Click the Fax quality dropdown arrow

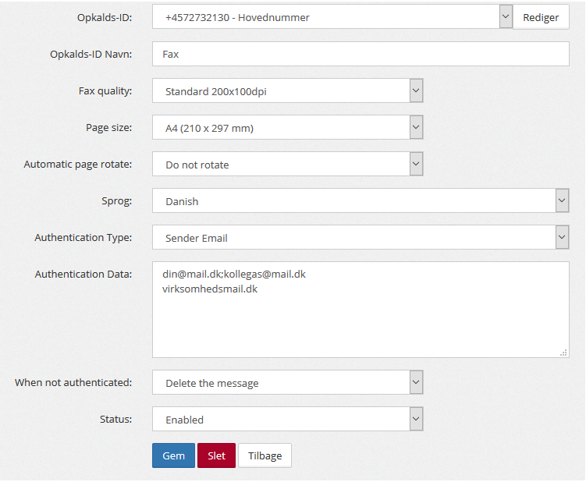pos(416,90)
